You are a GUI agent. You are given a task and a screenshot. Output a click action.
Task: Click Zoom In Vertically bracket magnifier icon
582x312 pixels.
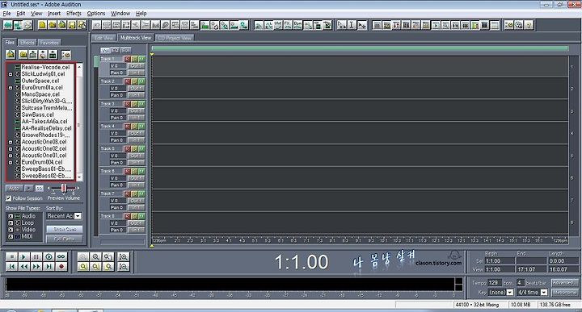pos(124,256)
